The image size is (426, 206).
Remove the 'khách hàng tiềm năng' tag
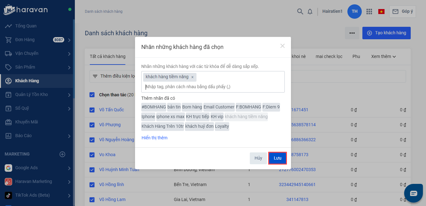tap(192, 77)
